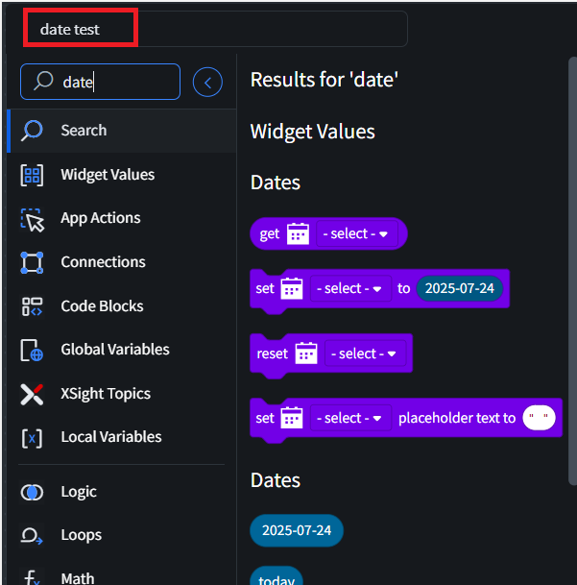Select the Search category in sidebar

pos(84,131)
